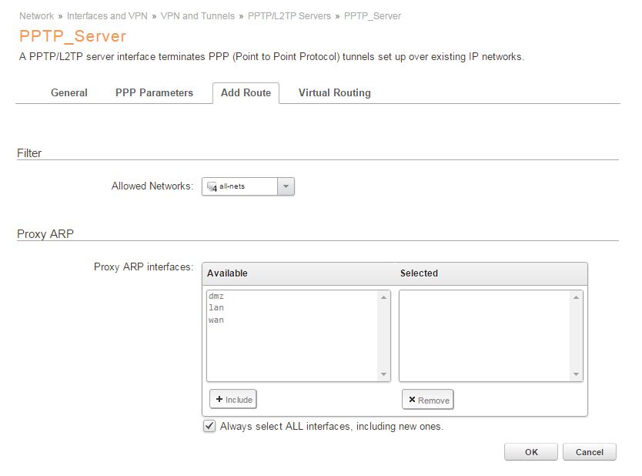Click the plus icon on Include

click(x=219, y=400)
